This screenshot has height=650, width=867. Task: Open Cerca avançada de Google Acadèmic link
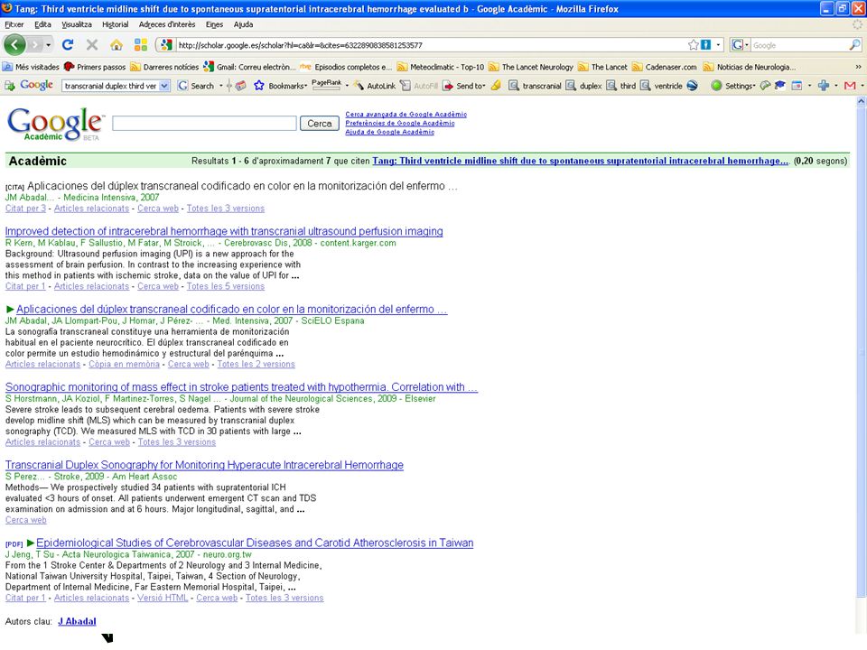tap(406, 115)
